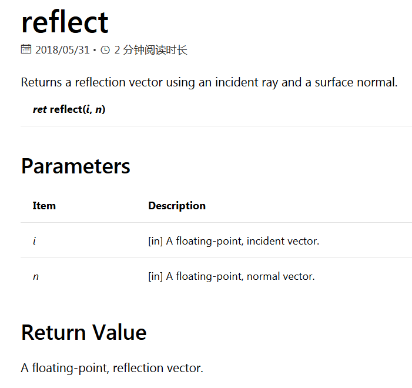The image size is (412, 388).
Task: Select parameter n in the table
Action: (x=36, y=276)
